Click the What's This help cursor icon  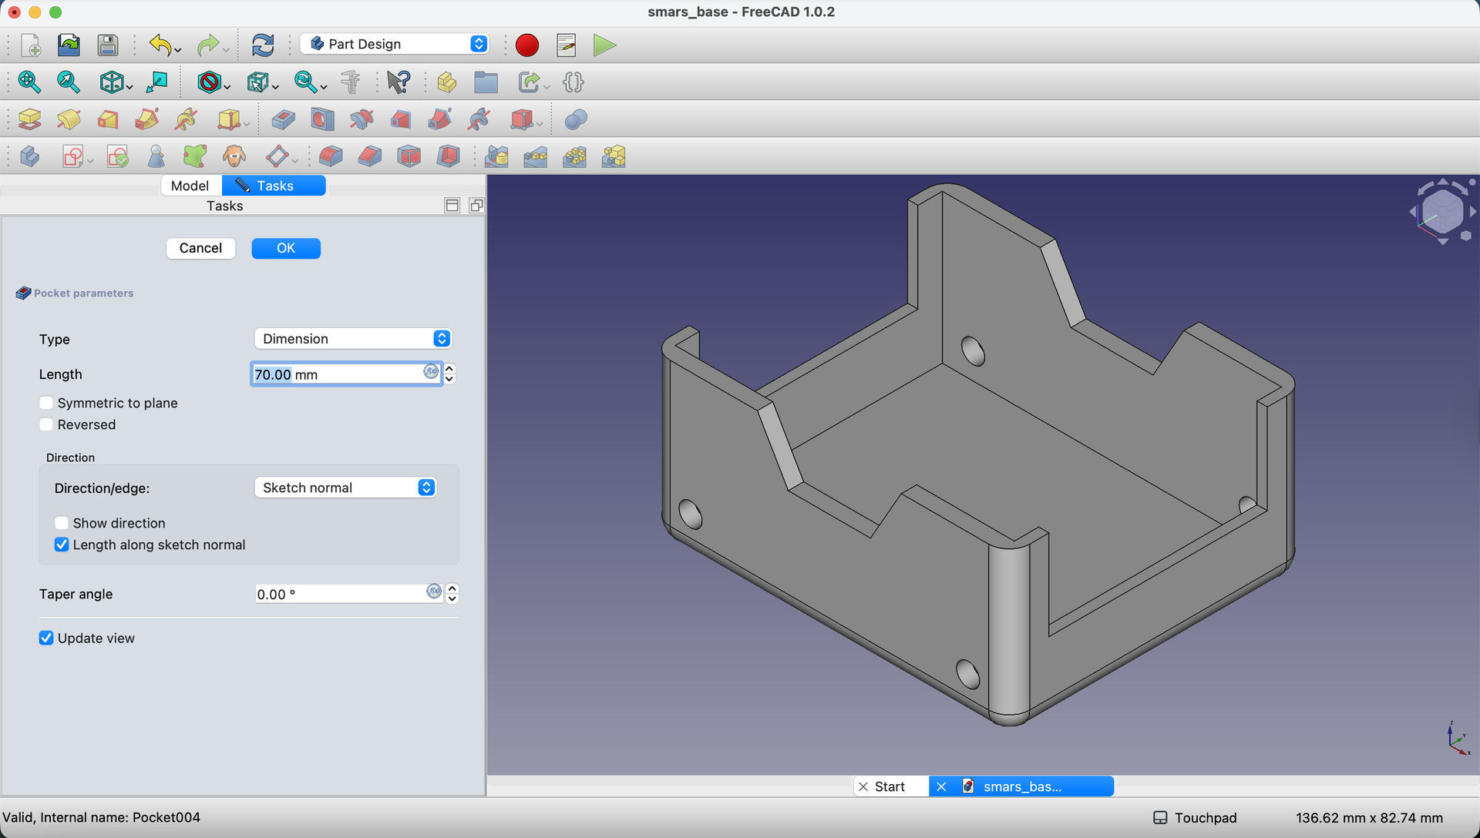point(399,82)
